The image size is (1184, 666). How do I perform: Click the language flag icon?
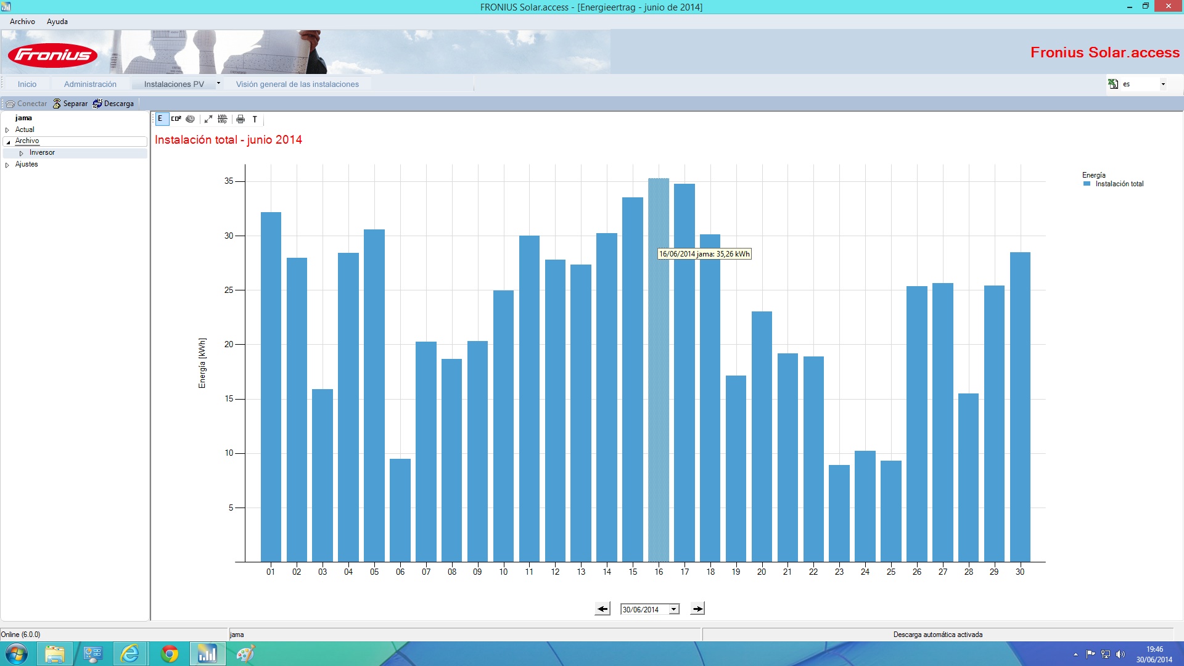coord(1113,84)
